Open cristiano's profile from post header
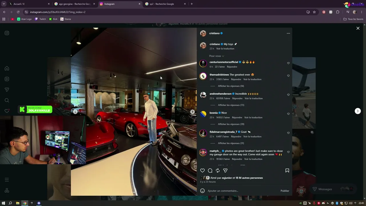 pos(214,33)
